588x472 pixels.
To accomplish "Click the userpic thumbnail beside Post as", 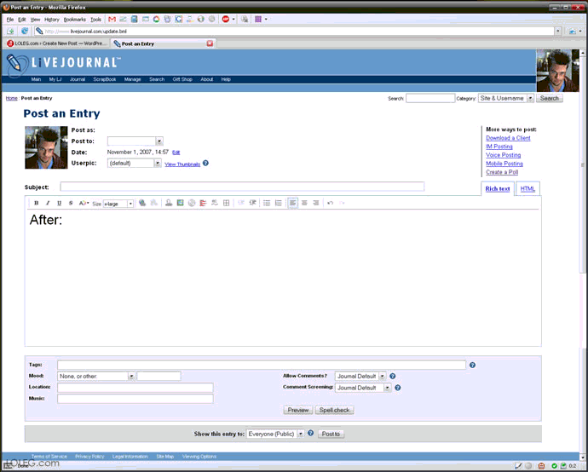I will click(x=46, y=147).
